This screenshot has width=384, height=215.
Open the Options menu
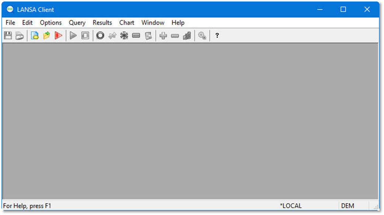click(x=51, y=23)
